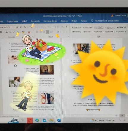The width and height of the screenshot is (128, 131).
Task: Open the Akapit dialog launcher
Action: (68, 37)
